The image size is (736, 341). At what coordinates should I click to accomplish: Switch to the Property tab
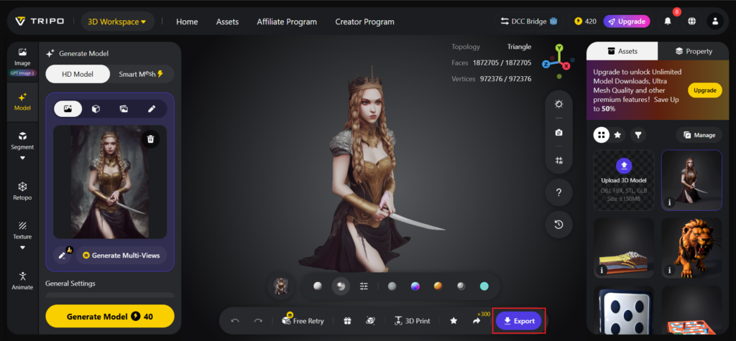[x=694, y=51]
